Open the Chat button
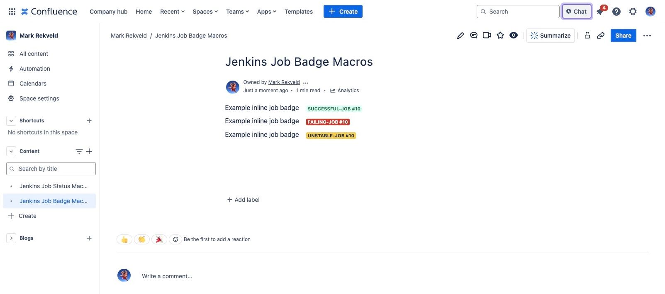665x294 pixels. point(577,12)
